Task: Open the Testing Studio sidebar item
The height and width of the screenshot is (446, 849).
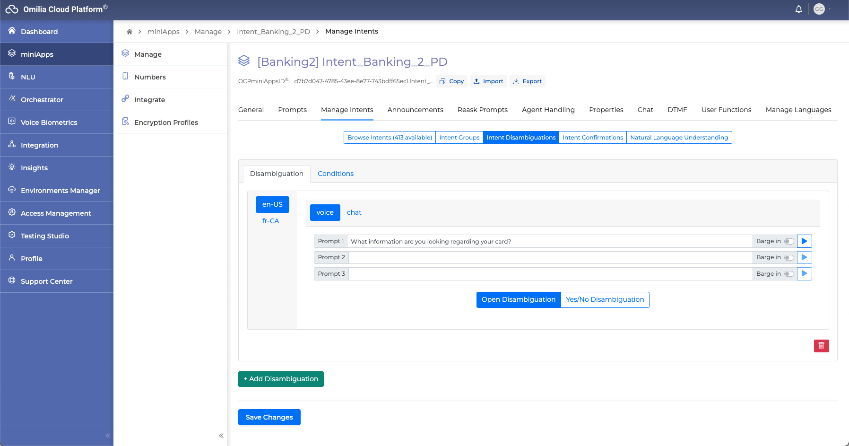Action: [x=45, y=236]
